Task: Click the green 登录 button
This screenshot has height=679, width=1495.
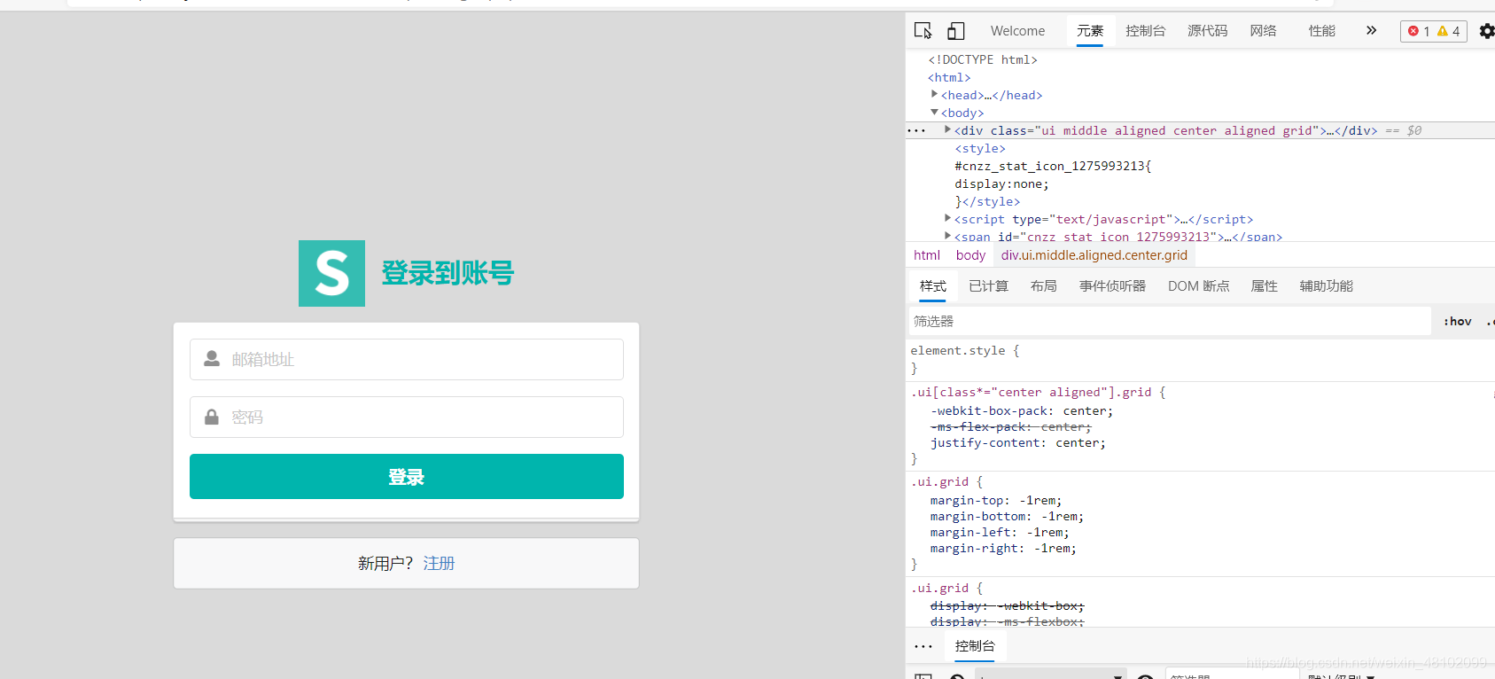Action: [407, 477]
